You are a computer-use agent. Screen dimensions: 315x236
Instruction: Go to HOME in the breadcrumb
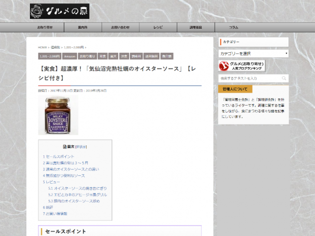pos(42,48)
